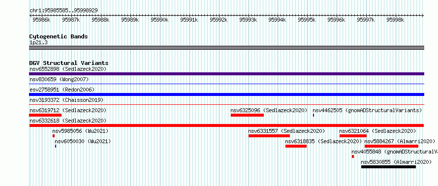Click the 95994k ruler tick label

point(278,20)
